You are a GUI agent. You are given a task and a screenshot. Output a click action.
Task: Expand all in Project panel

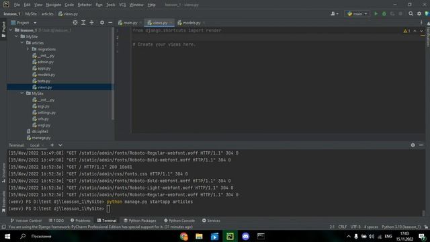tap(83, 23)
